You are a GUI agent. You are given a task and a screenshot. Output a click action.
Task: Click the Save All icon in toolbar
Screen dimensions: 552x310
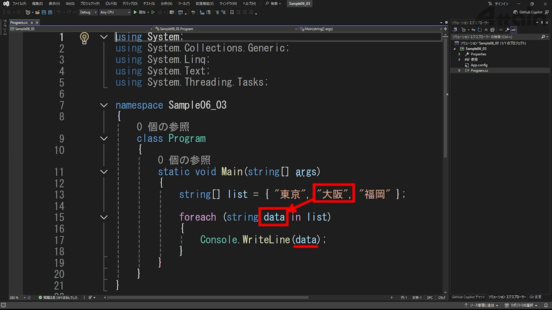coord(50,12)
